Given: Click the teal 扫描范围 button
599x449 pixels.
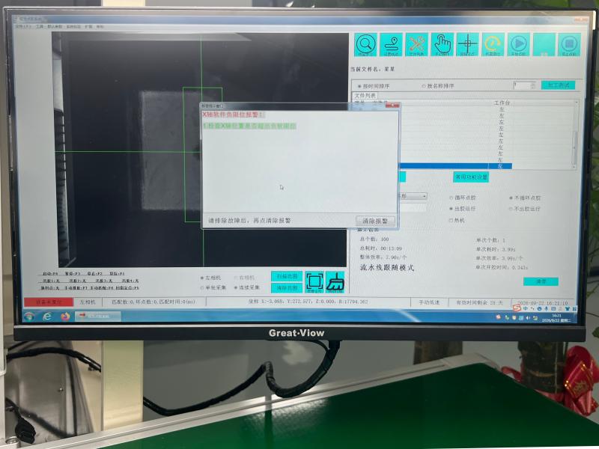Looking at the screenshot, I should pos(287,276).
